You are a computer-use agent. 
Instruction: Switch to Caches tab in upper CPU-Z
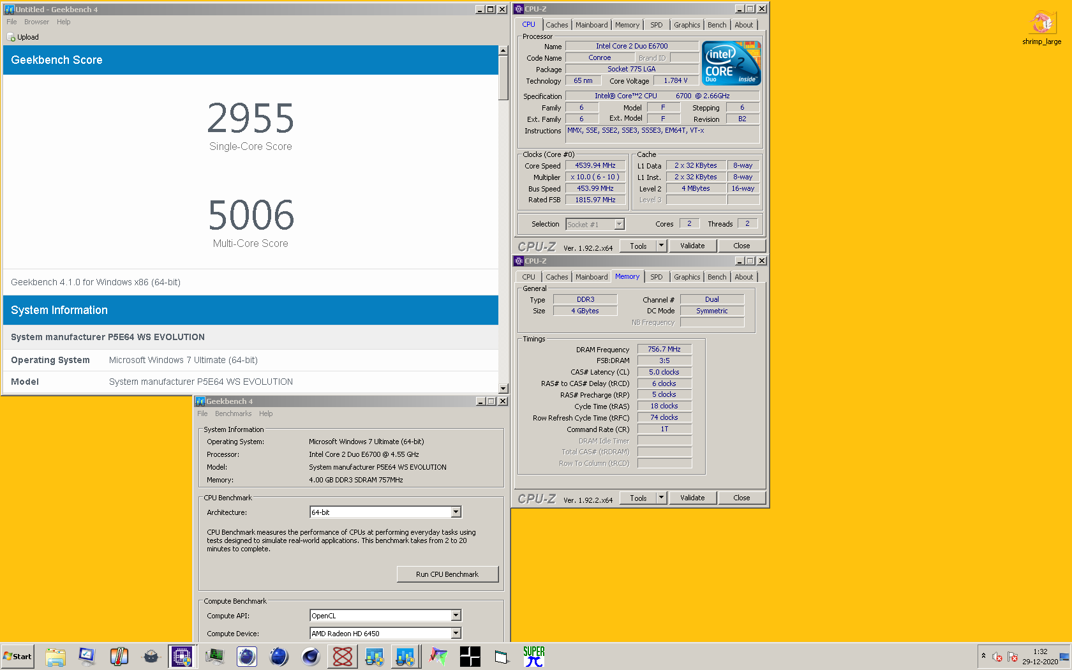click(x=556, y=25)
